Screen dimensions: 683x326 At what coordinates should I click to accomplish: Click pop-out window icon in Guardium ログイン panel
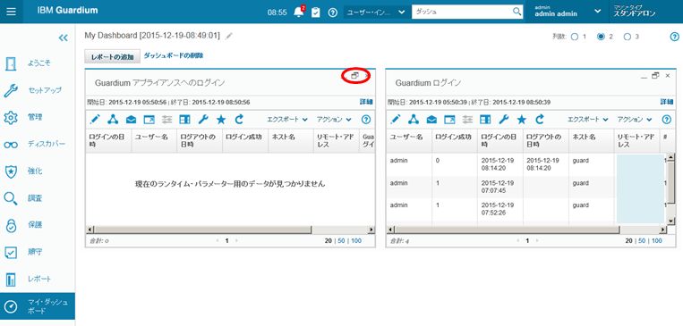click(x=449, y=120)
